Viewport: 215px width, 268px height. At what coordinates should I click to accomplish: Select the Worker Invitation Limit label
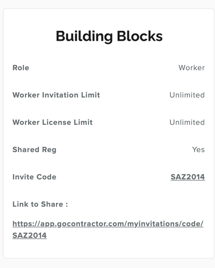[56, 95]
